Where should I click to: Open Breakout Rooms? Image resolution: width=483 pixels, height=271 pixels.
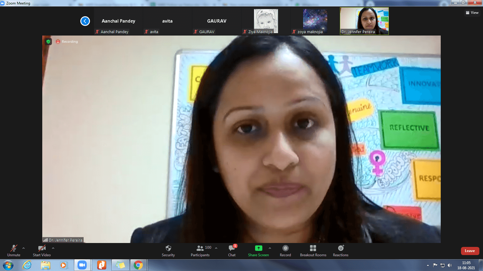(313, 251)
